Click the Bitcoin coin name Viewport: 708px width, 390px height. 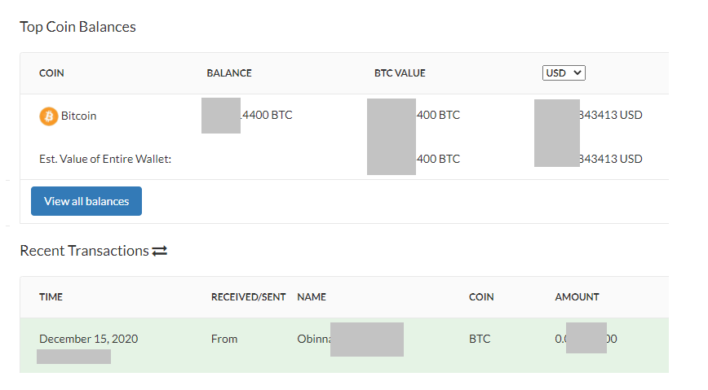pyautogui.click(x=79, y=116)
